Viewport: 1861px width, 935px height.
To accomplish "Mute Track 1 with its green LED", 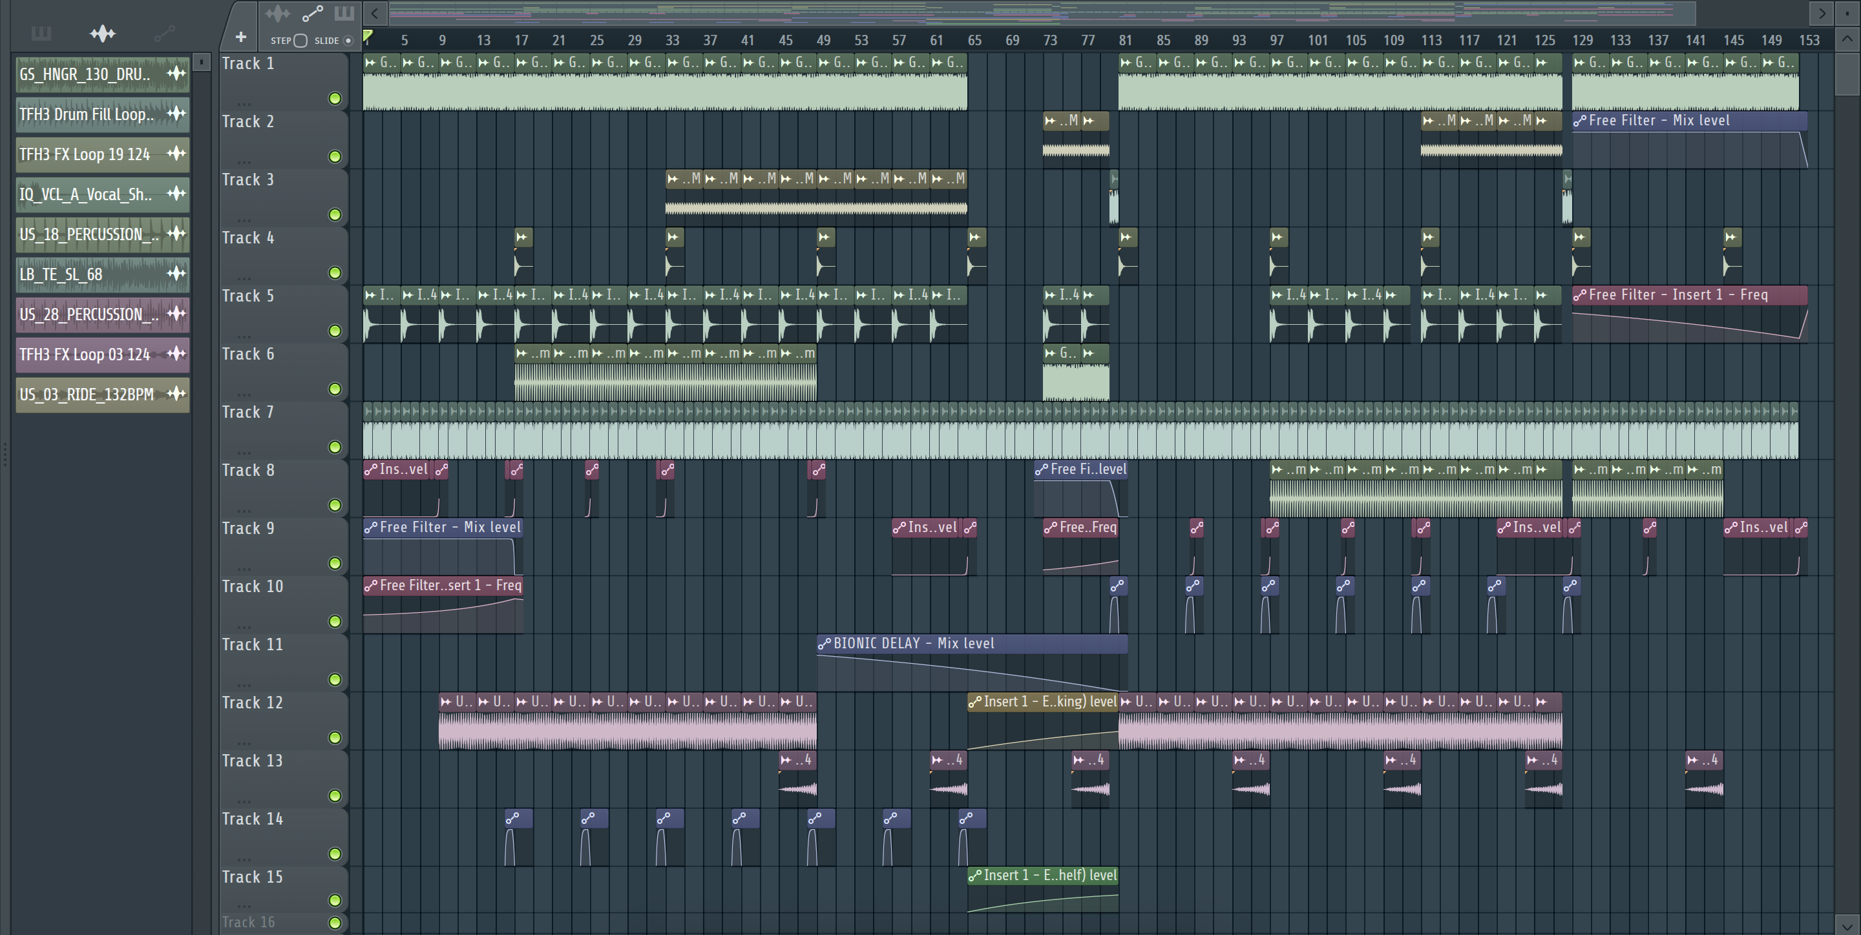I will 335,98.
